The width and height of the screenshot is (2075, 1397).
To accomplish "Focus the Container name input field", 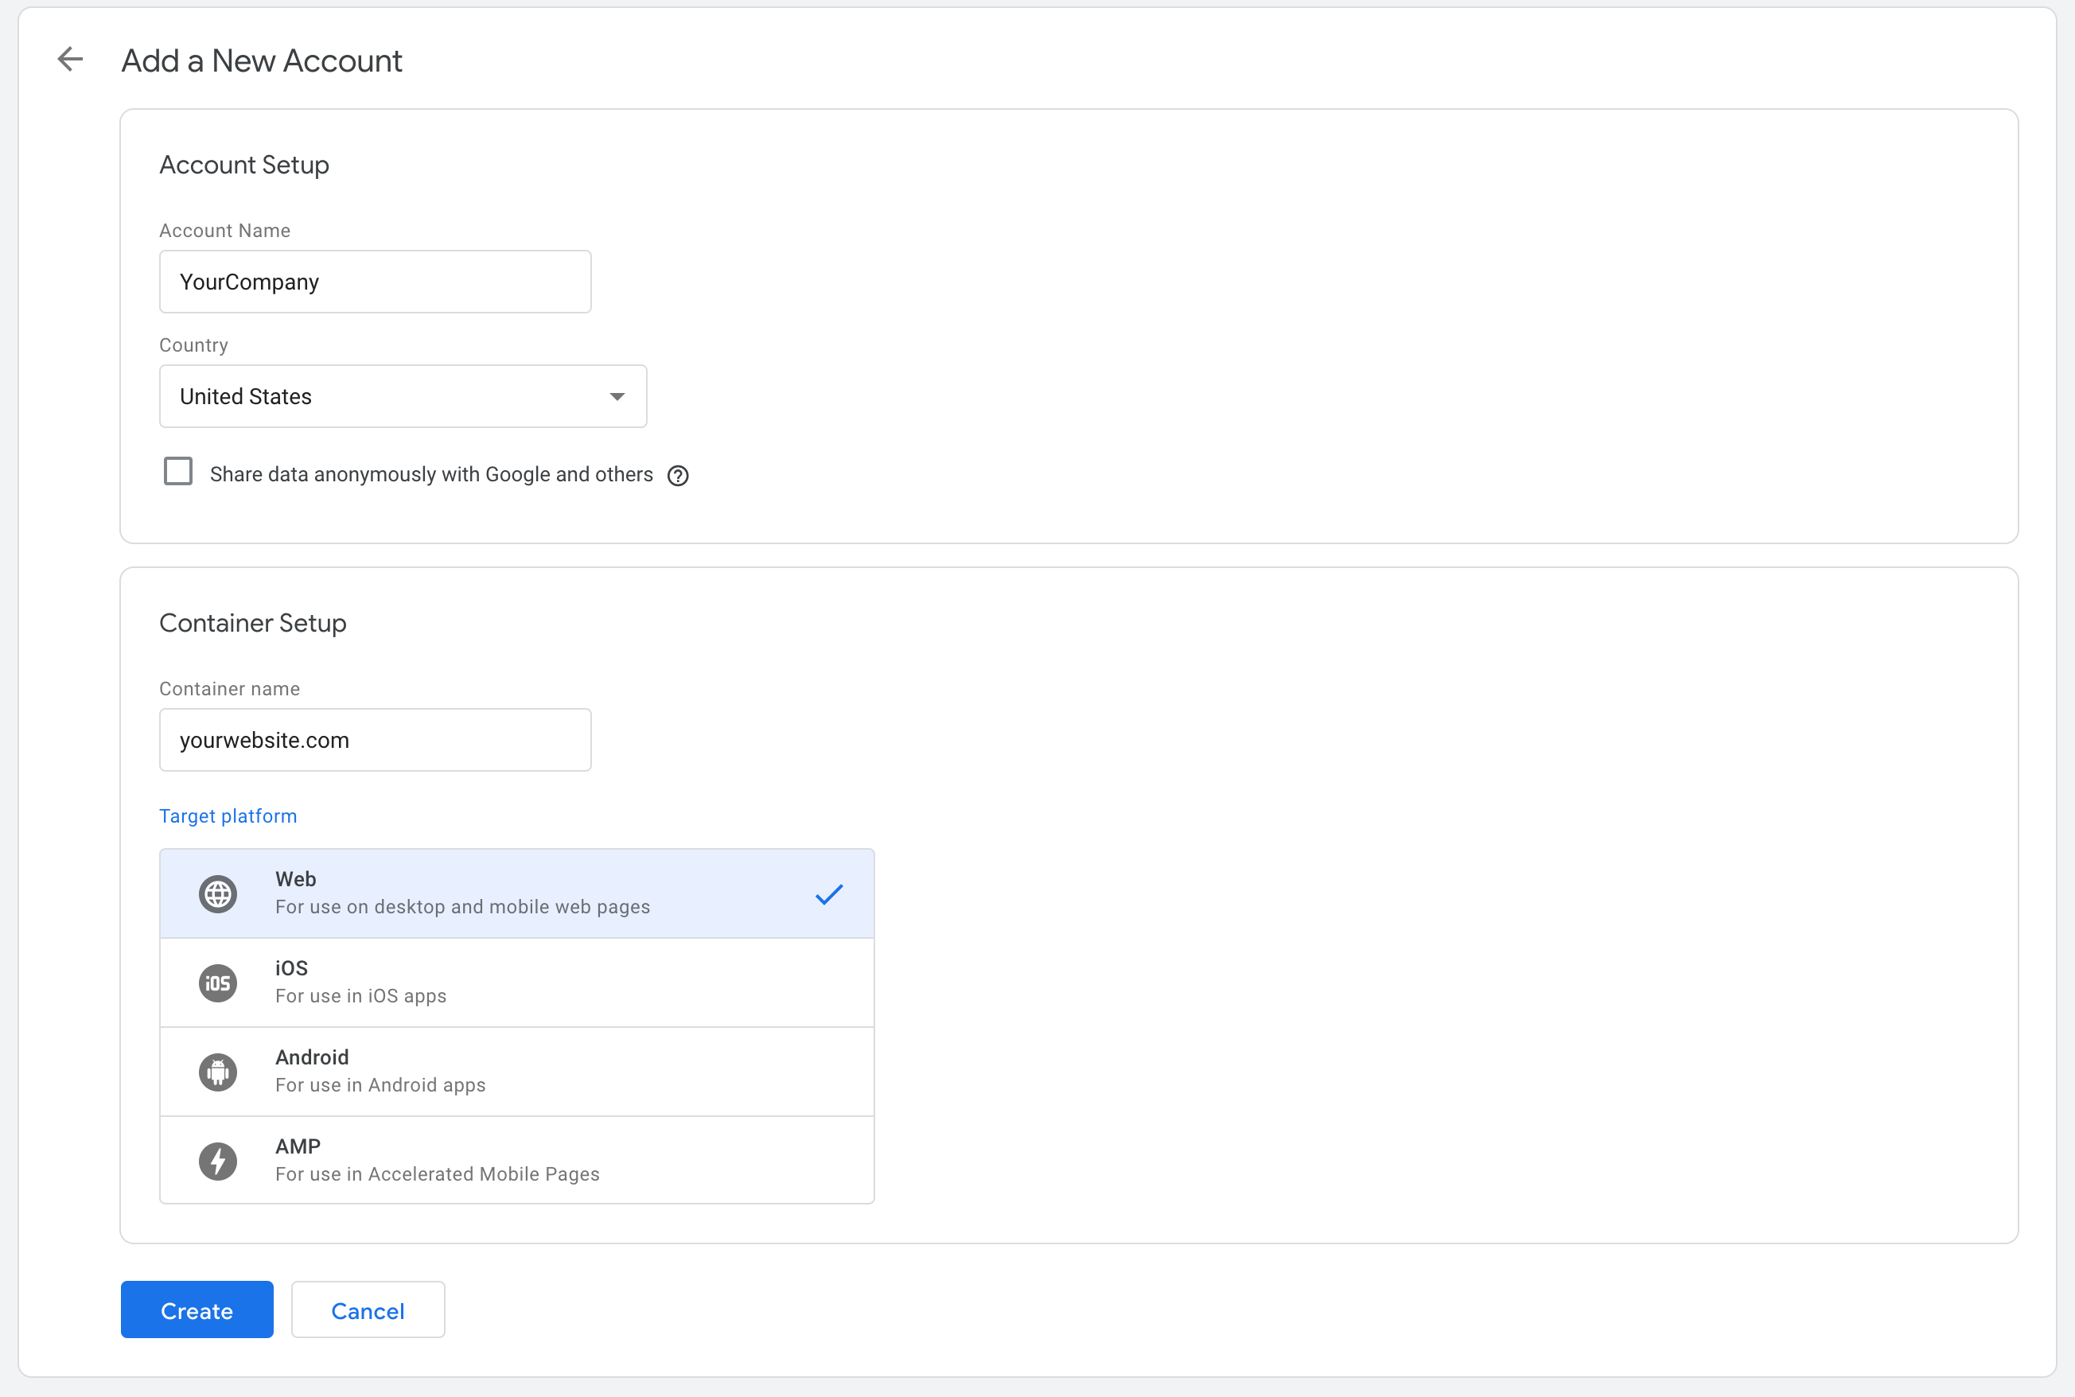I will pyautogui.click(x=375, y=740).
